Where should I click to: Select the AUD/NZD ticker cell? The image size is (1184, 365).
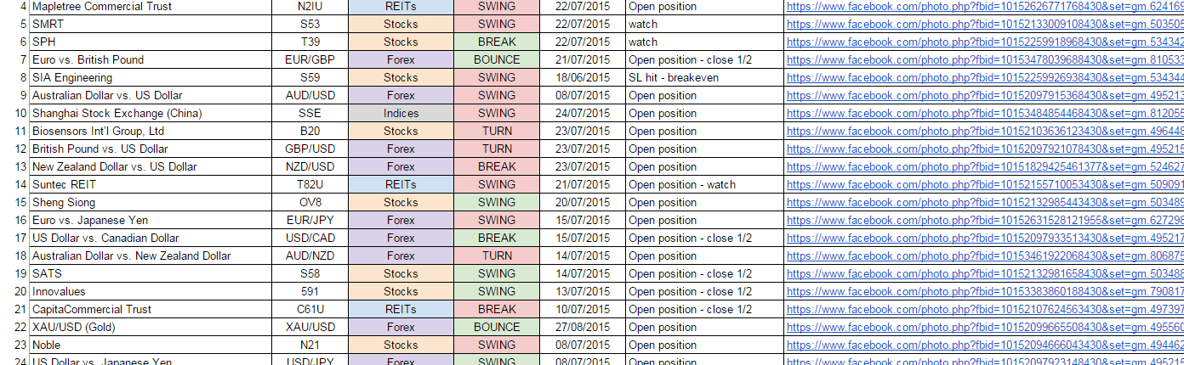[x=310, y=255]
